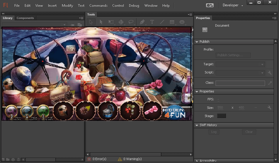Click the red error icon in status bar
This screenshot has width=279, height=163.
89,159
